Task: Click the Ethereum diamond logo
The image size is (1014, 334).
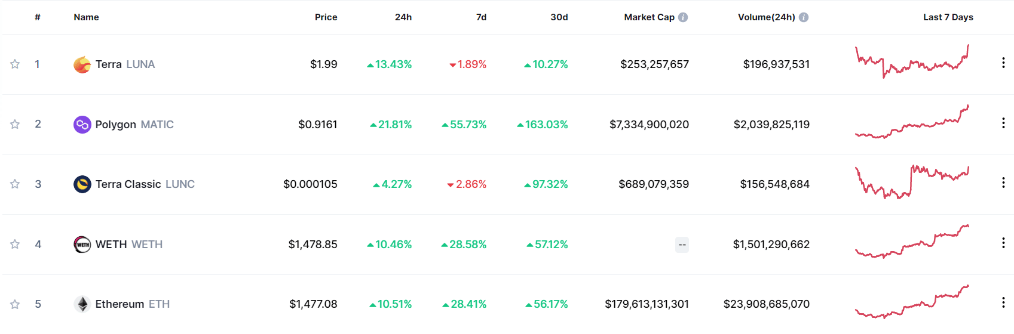Action: coord(82,304)
